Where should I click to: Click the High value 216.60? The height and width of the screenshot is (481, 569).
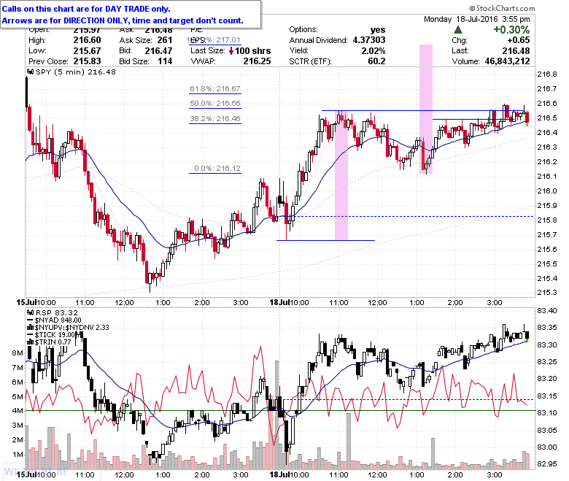point(87,40)
